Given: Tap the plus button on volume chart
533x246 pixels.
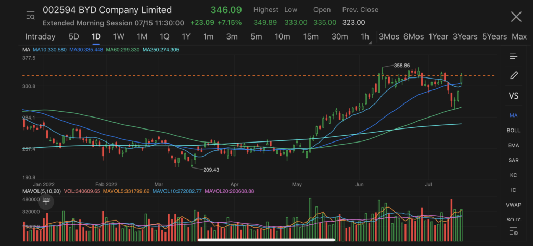Looking at the screenshot, I should [x=46, y=202].
